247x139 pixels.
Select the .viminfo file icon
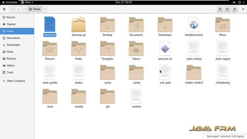136,96
